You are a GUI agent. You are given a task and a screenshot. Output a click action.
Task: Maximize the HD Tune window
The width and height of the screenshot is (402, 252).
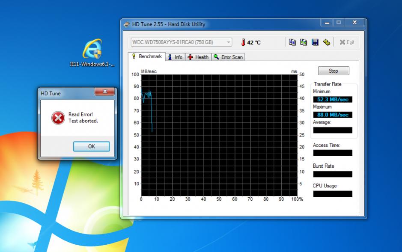339,23
